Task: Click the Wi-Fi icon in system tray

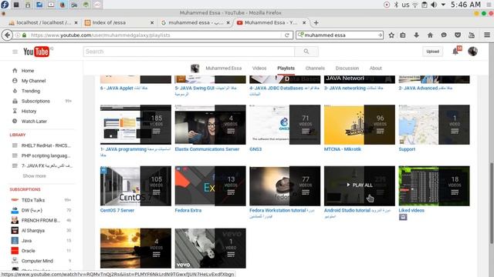Action: [x=415, y=5]
